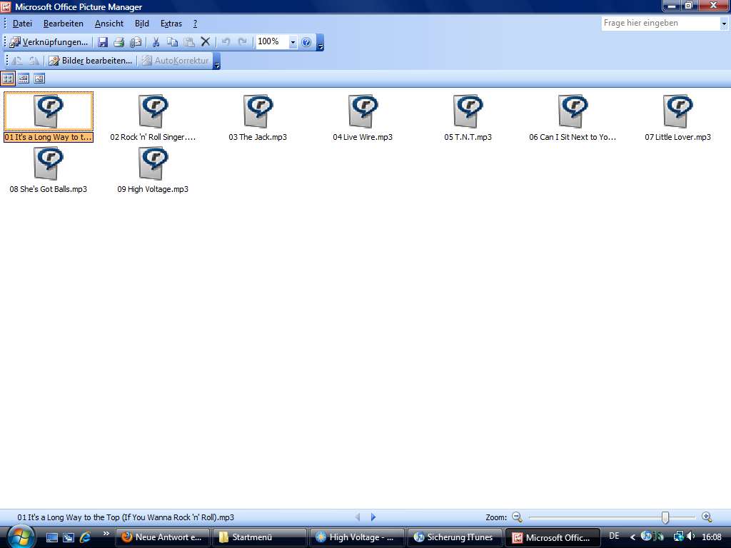This screenshot has width=731, height=548.
Task: Click the 16:08 taskbar clock
Action: click(x=712, y=537)
